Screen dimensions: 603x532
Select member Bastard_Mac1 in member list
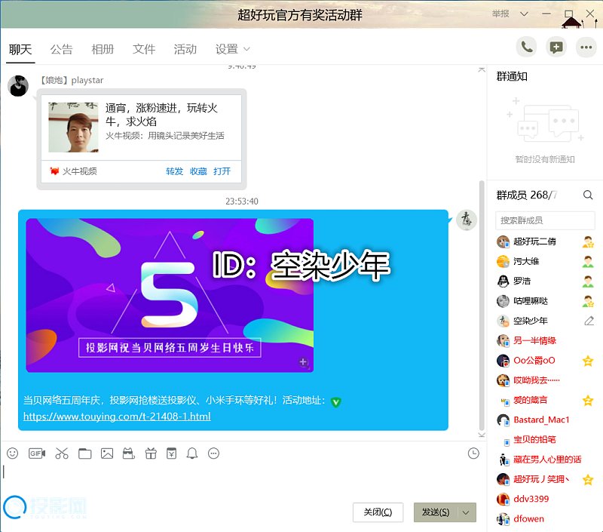click(x=541, y=420)
